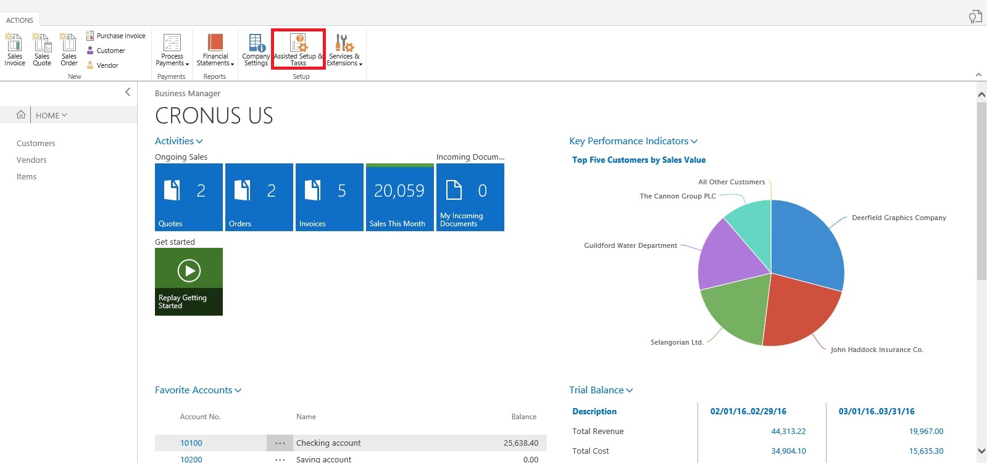The width and height of the screenshot is (987, 463).
Task: Expand the Activities section chevron
Action: point(199,141)
